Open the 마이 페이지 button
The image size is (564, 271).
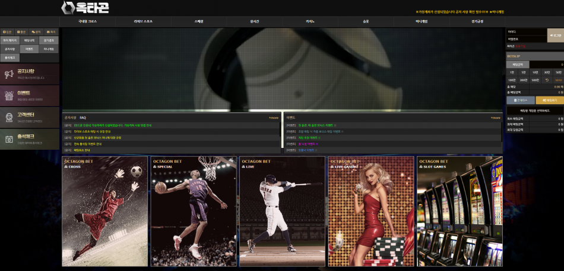9,40
